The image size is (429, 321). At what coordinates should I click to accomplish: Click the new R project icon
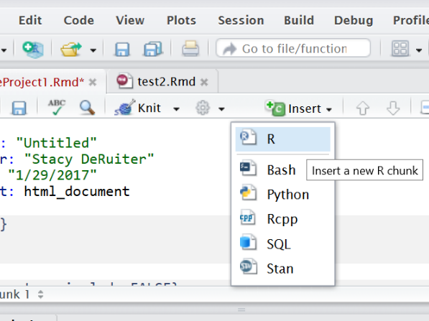[x=33, y=50]
